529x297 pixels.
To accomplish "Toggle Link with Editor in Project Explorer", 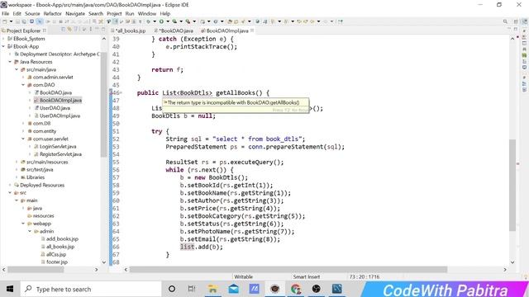I will coord(69,30).
